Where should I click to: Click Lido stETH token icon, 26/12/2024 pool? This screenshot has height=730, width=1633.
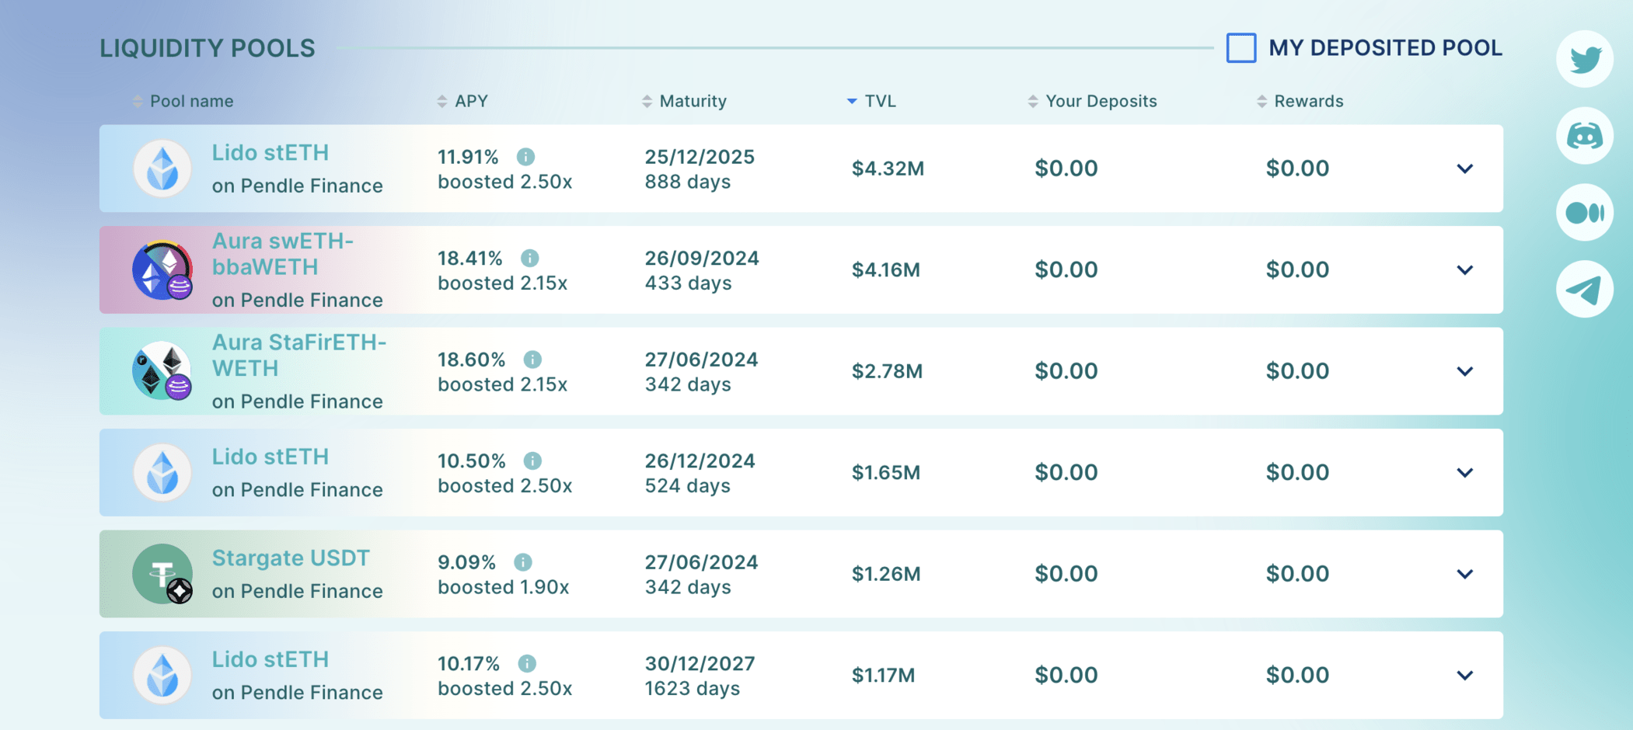[x=162, y=472]
